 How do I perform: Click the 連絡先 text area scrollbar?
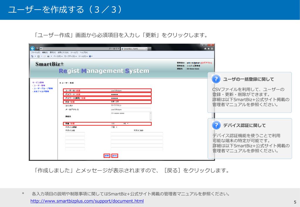click(151, 116)
